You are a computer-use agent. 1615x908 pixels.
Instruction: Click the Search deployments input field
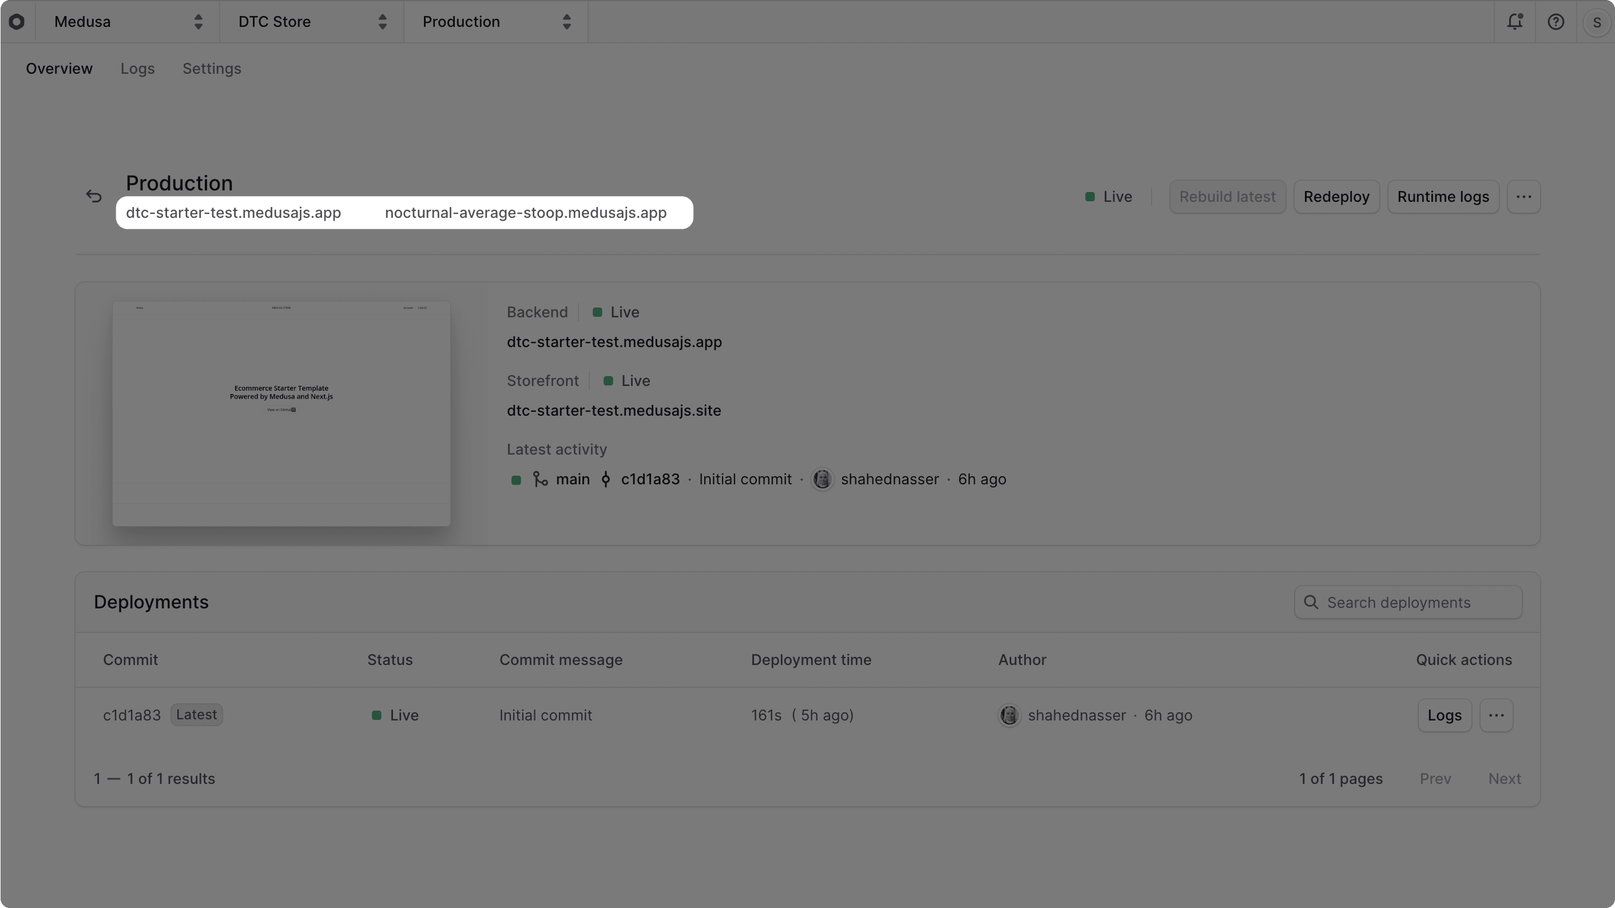(1407, 602)
